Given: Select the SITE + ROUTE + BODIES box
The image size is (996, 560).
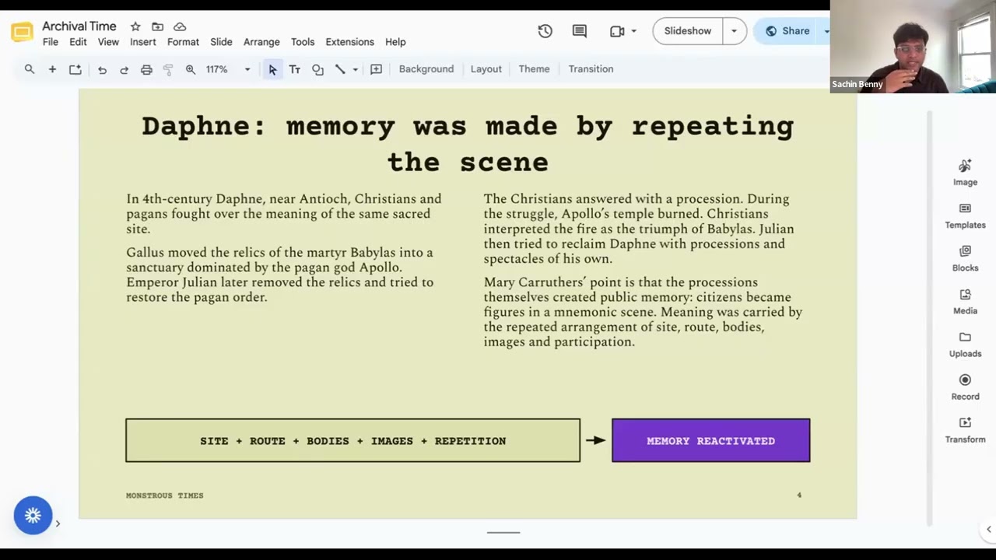Looking at the screenshot, I should click(x=353, y=441).
